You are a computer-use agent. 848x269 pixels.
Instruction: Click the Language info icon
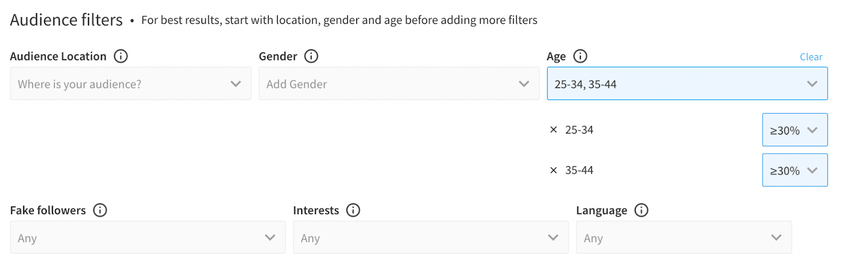641,210
